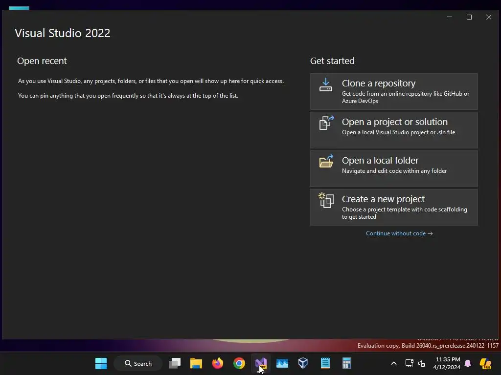Click the Open a local folder icon
This screenshot has height=375, width=501.
pyautogui.click(x=326, y=161)
